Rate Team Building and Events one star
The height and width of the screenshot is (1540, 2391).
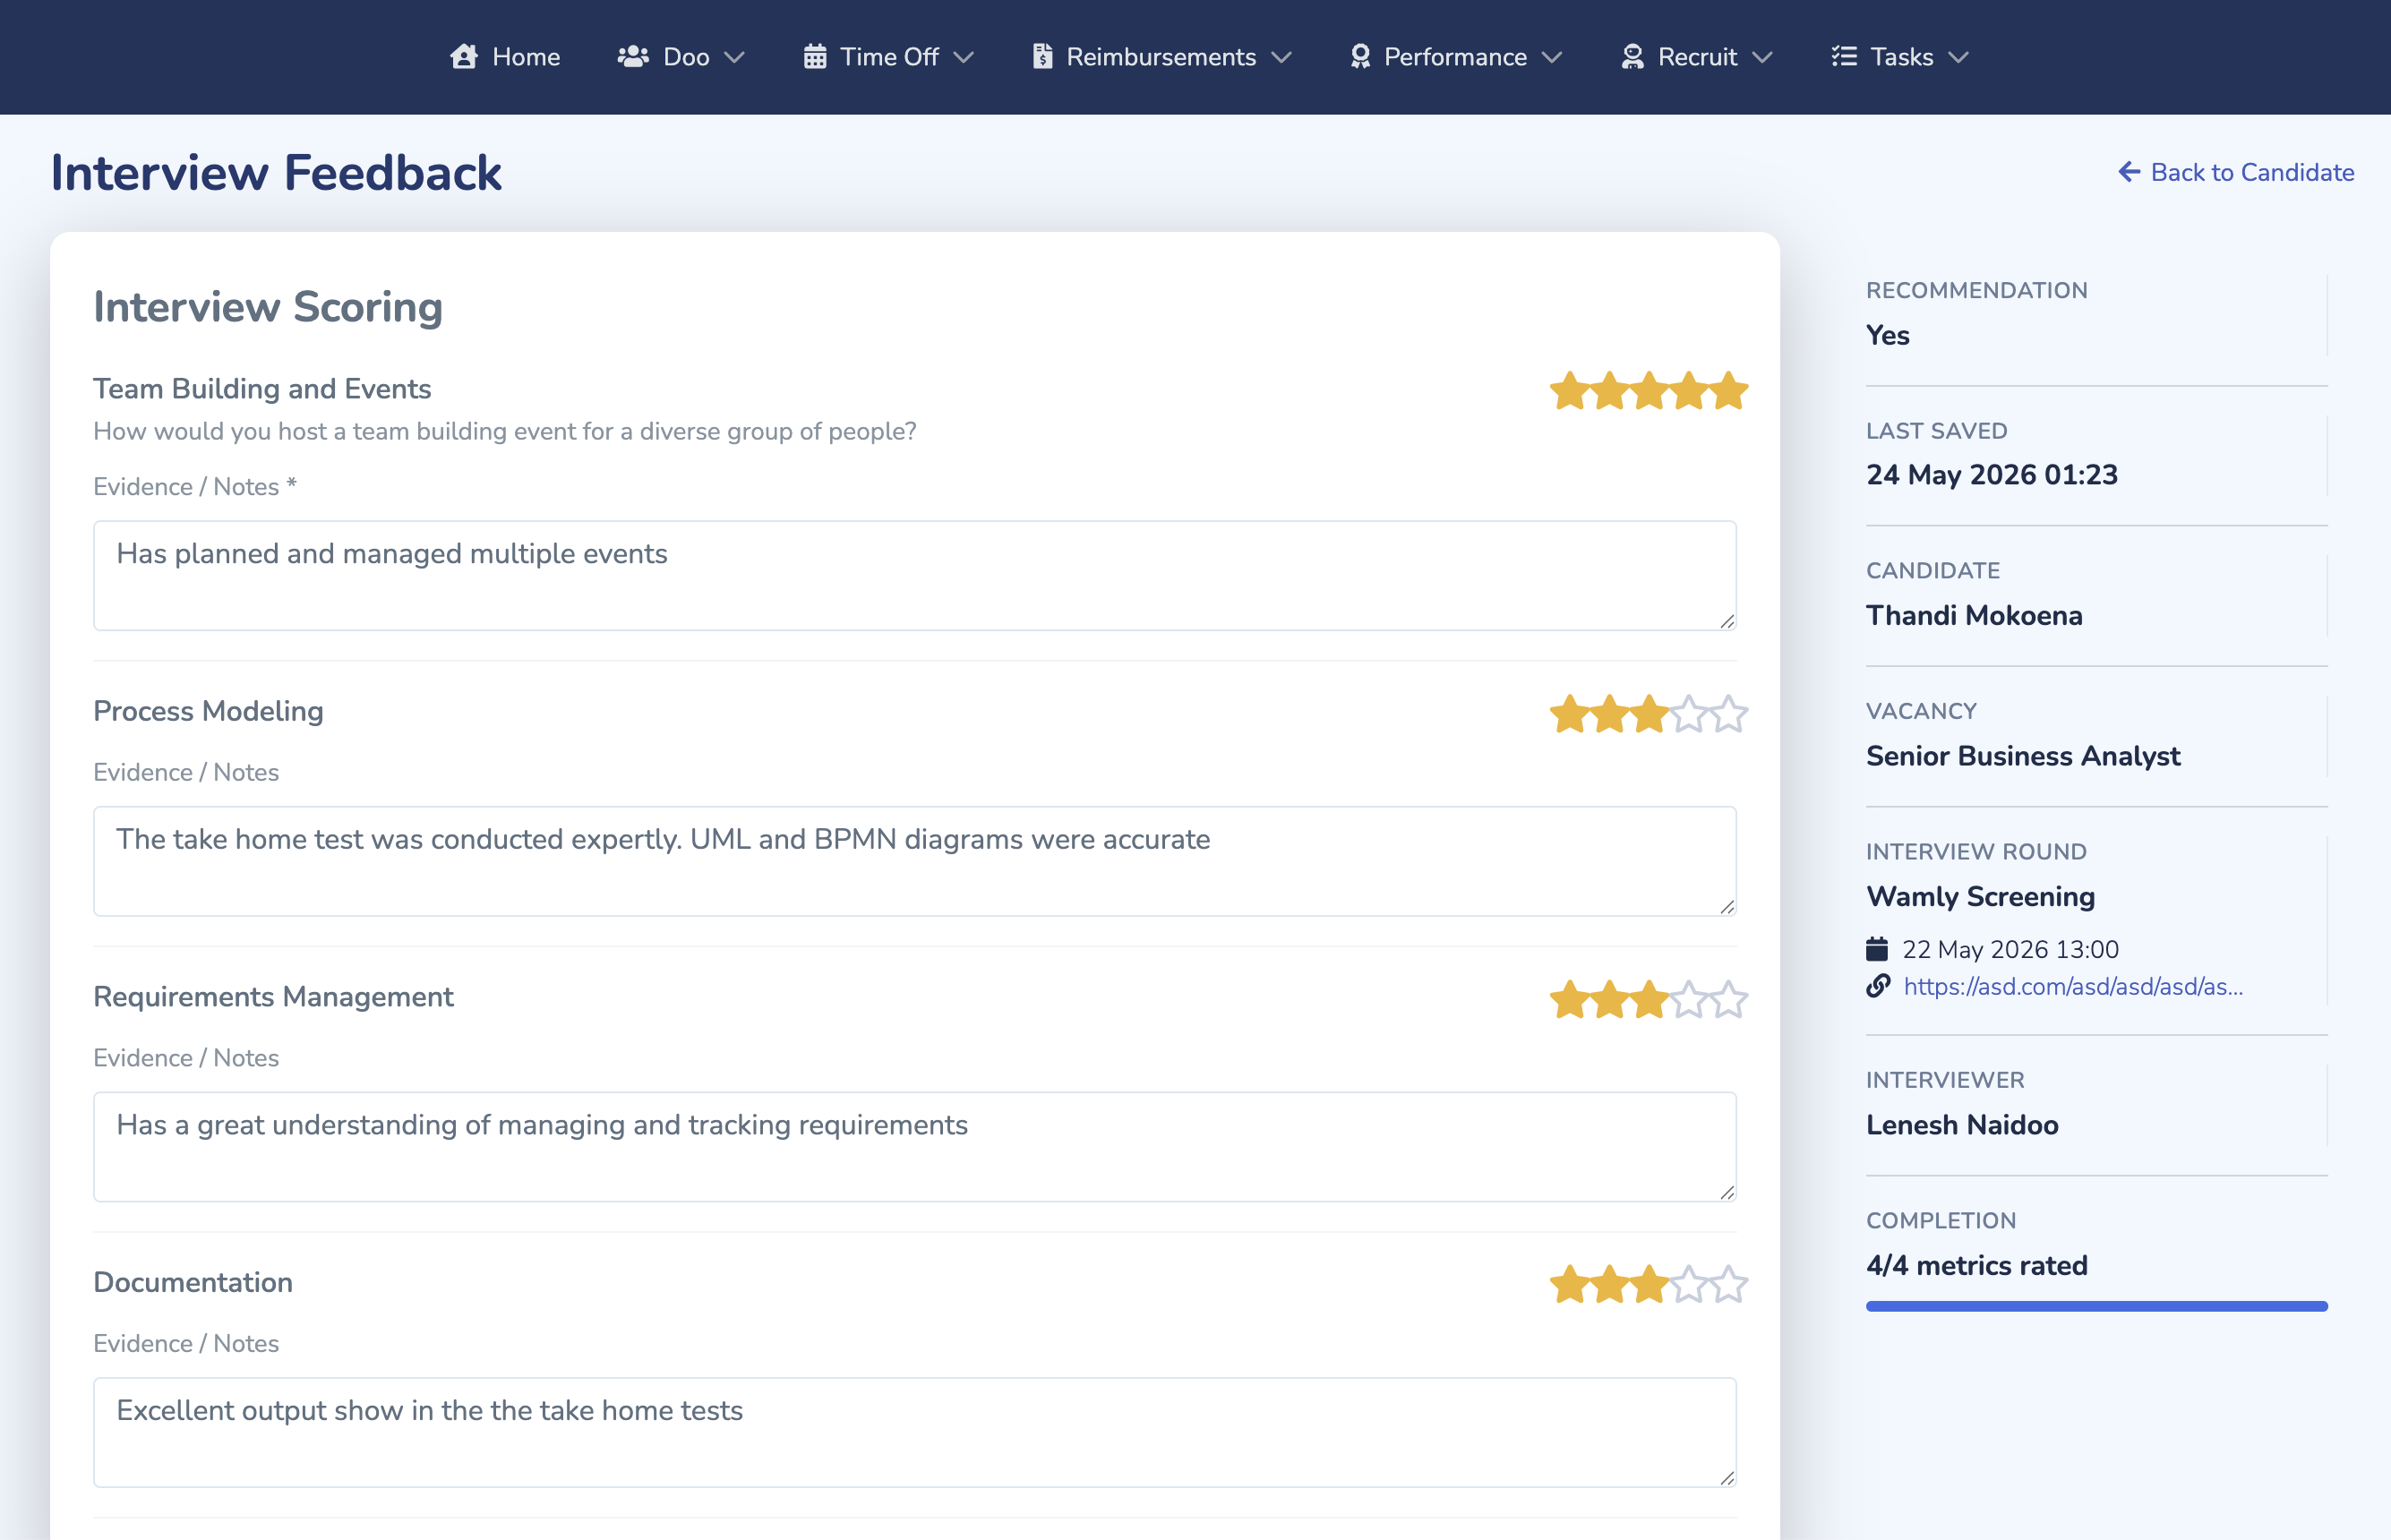click(1570, 391)
